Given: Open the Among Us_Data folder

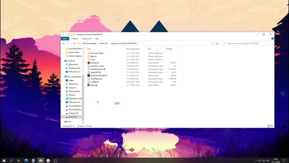Looking at the screenshot, I should coord(97,53).
